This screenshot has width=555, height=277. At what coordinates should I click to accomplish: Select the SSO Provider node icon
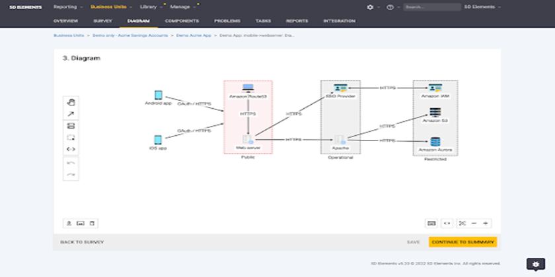click(x=340, y=88)
